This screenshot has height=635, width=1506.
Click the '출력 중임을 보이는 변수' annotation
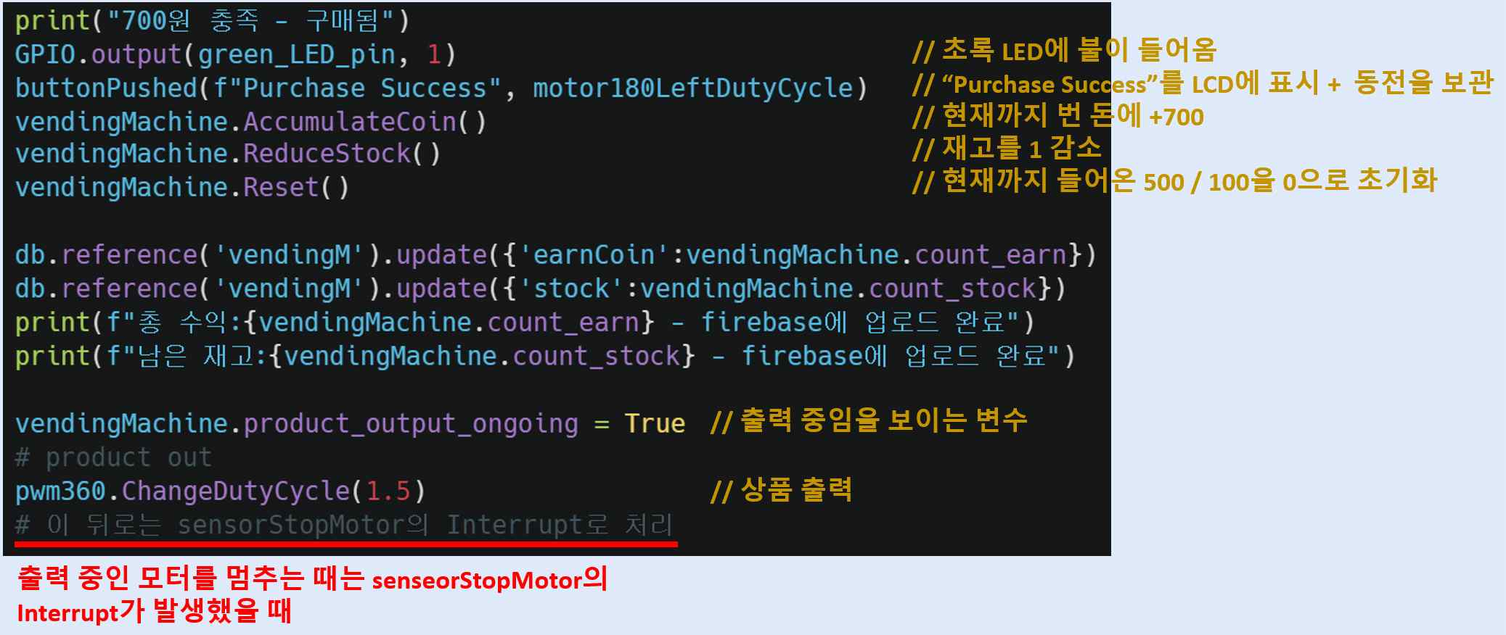[869, 420]
